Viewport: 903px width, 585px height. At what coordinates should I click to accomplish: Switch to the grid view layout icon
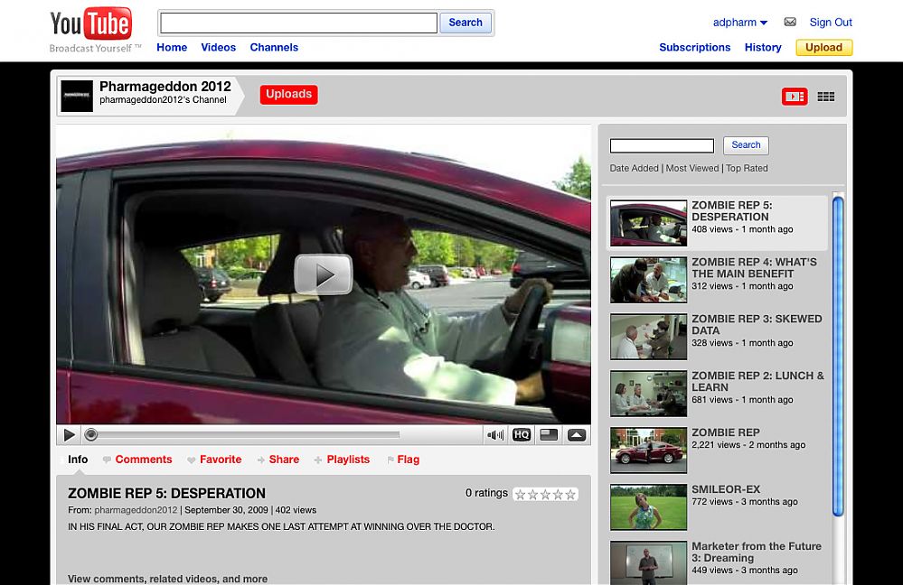point(825,97)
